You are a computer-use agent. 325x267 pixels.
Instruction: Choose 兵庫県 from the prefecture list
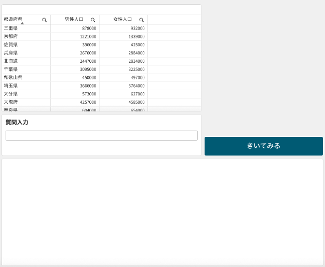tap(11, 53)
